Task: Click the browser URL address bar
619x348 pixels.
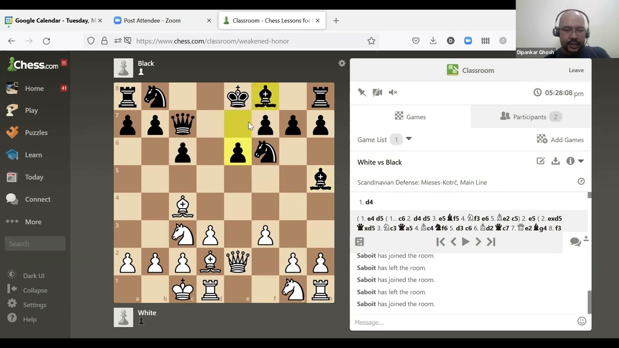Action: tap(247, 41)
